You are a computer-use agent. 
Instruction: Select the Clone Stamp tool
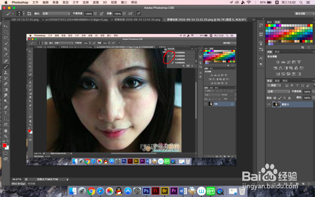6,72
